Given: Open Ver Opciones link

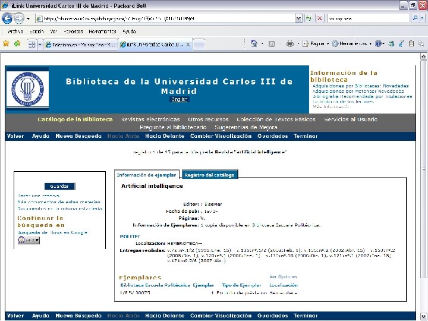Looking at the screenshot, I should [x=284, y=277].
